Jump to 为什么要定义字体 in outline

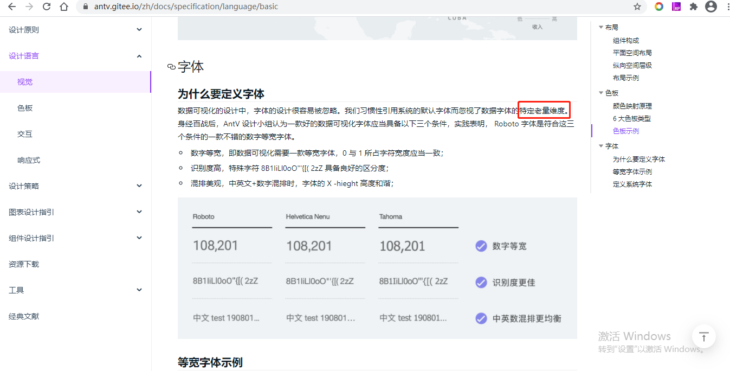639,159
